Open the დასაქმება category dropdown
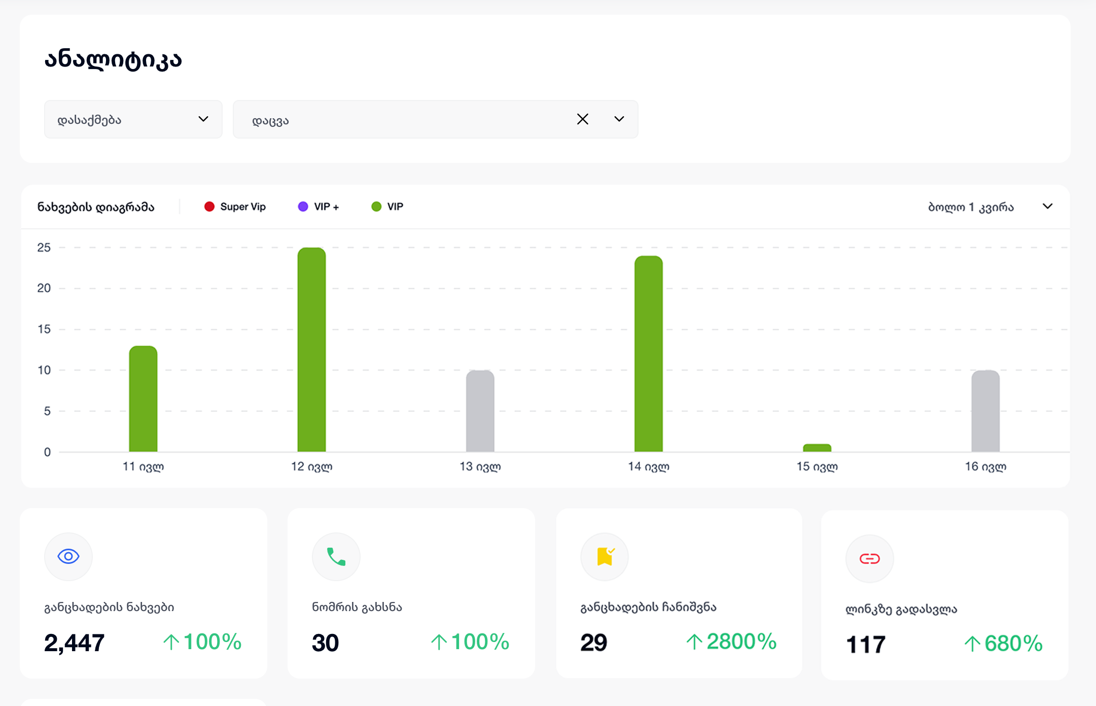This screenshot has height=706, width=1096. coord(133,119)
